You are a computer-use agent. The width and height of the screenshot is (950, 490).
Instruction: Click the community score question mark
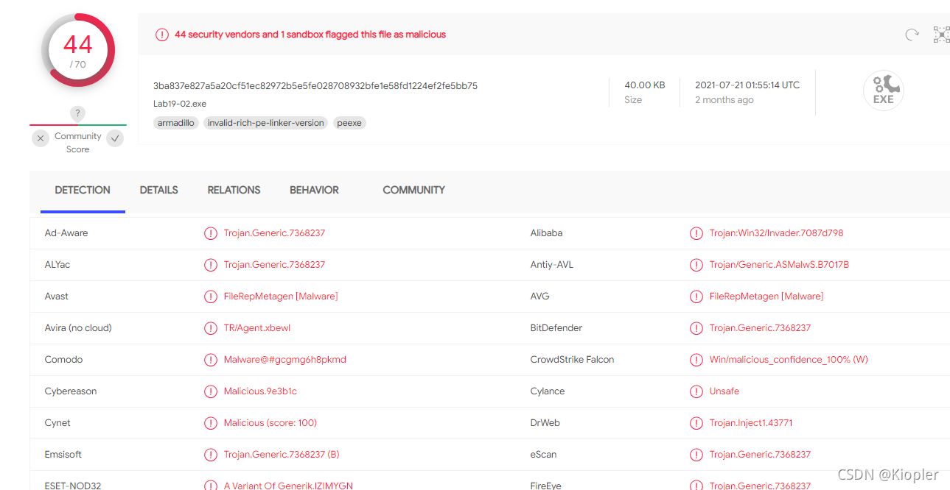78,113
